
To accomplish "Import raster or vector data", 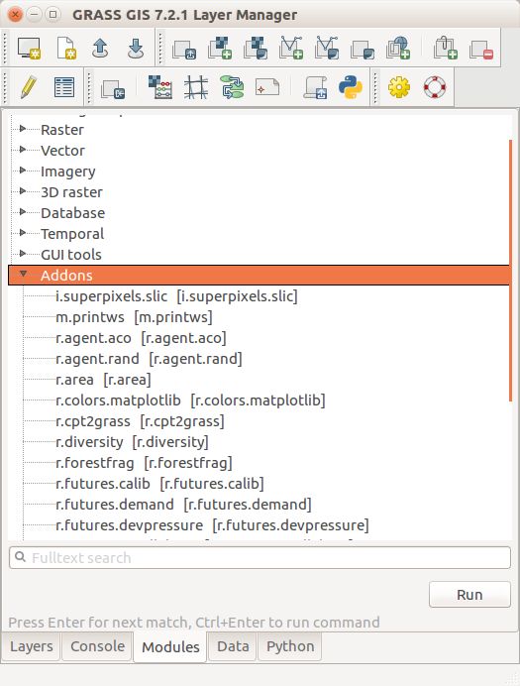I will 113,88.
